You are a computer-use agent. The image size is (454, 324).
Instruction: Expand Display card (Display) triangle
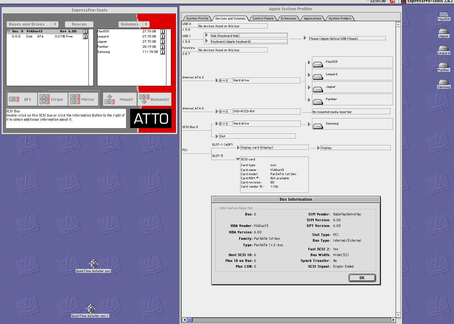[x=238, y=148]
